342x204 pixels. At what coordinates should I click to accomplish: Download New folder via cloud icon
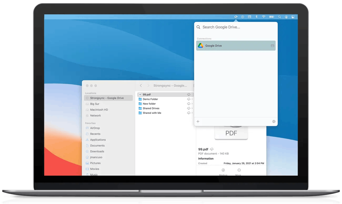click(x=189, y=104)
